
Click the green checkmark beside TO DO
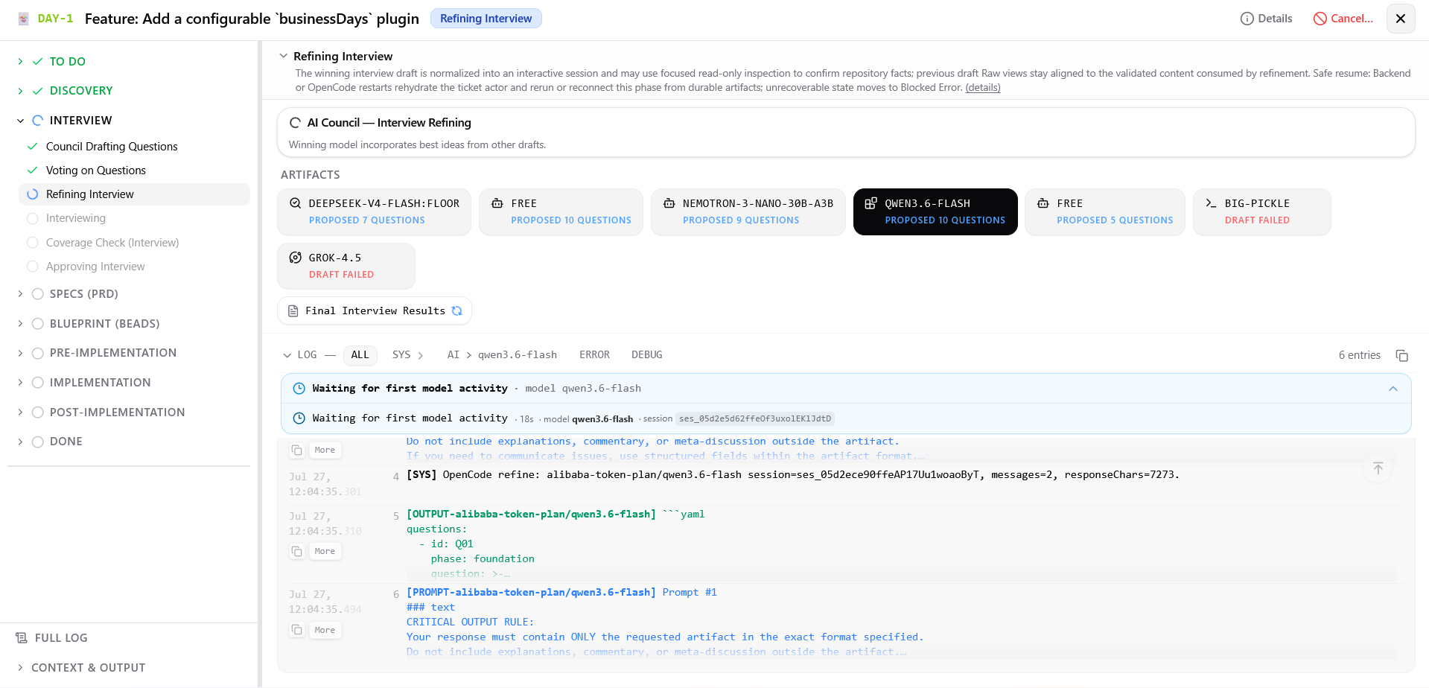(x=38, y=62)
